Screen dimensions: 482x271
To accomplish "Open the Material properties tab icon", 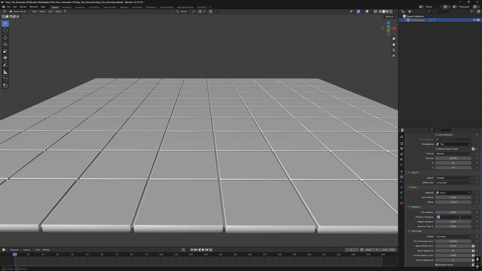I will click(x=401, y=203).
